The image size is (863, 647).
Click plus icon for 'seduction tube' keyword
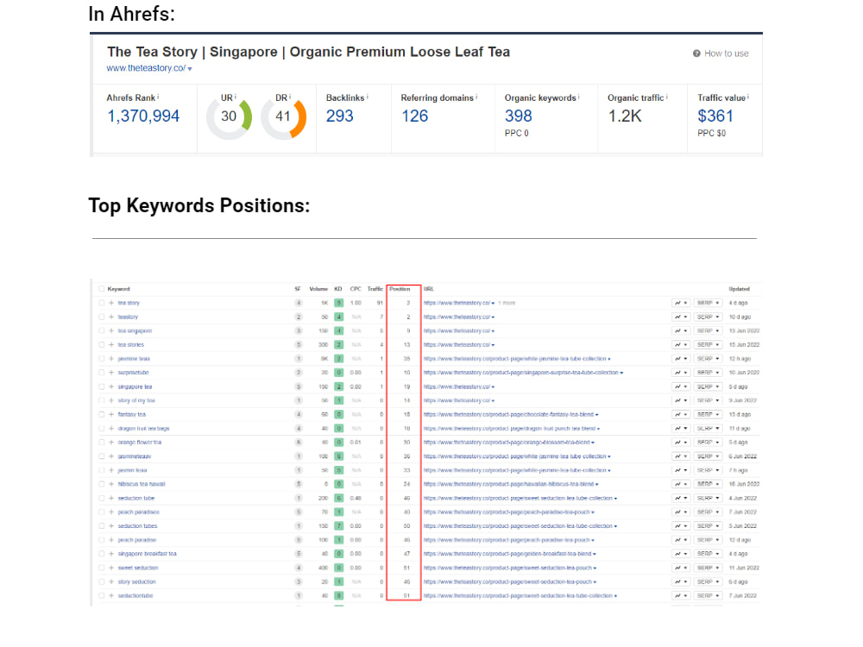[111, 498]
